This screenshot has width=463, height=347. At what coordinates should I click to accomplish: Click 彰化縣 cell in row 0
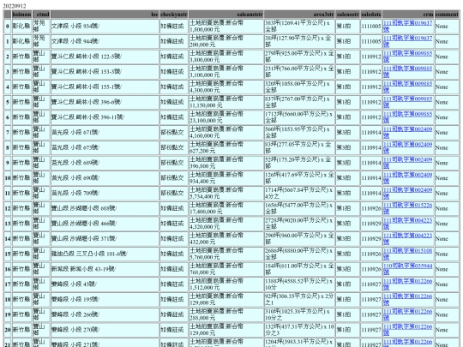click(21, 27)
